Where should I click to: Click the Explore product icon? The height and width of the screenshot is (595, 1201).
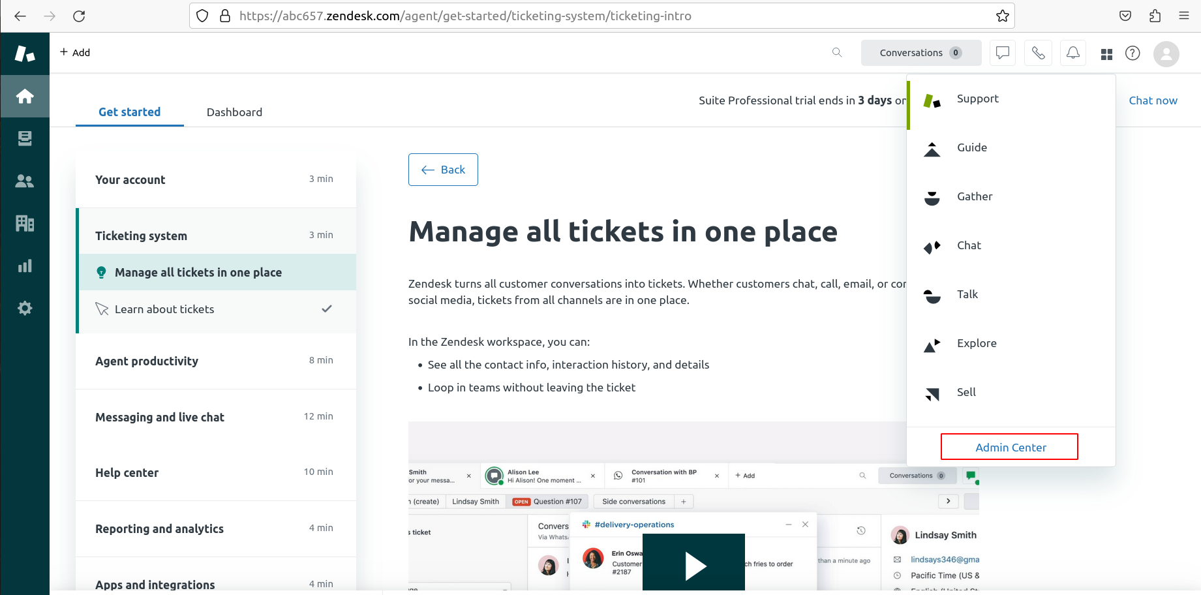[932, 345]
